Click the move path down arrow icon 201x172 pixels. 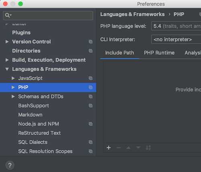pyautogui.click(x=138, y=148)
